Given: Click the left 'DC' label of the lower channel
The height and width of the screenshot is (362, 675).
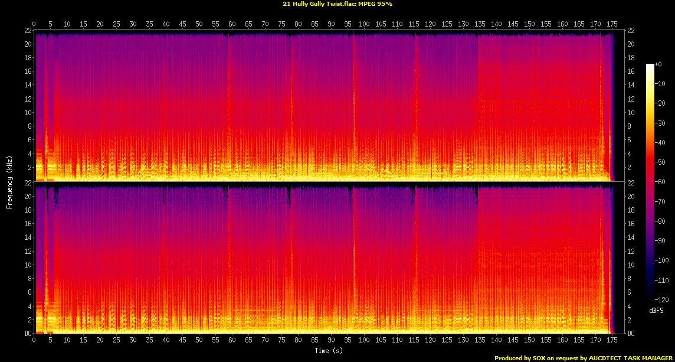Looking at the screenshot, I should [x=27, y=334].
